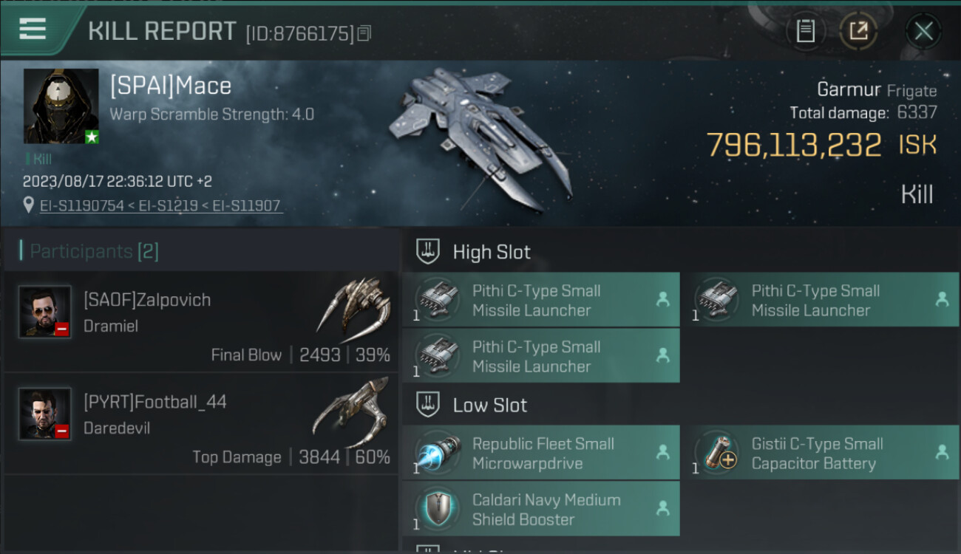Select participant Football_44's portrait
The width and height of the screenshot is (961, 554).
pos(45,414)
